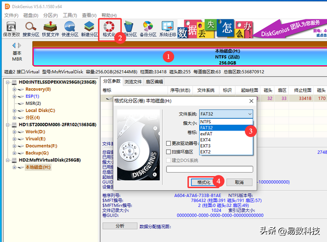This screenshot has width=327, height=242.
Task: Select 本地磁盘(H:) in the disk tree
Action: [38, 168]
